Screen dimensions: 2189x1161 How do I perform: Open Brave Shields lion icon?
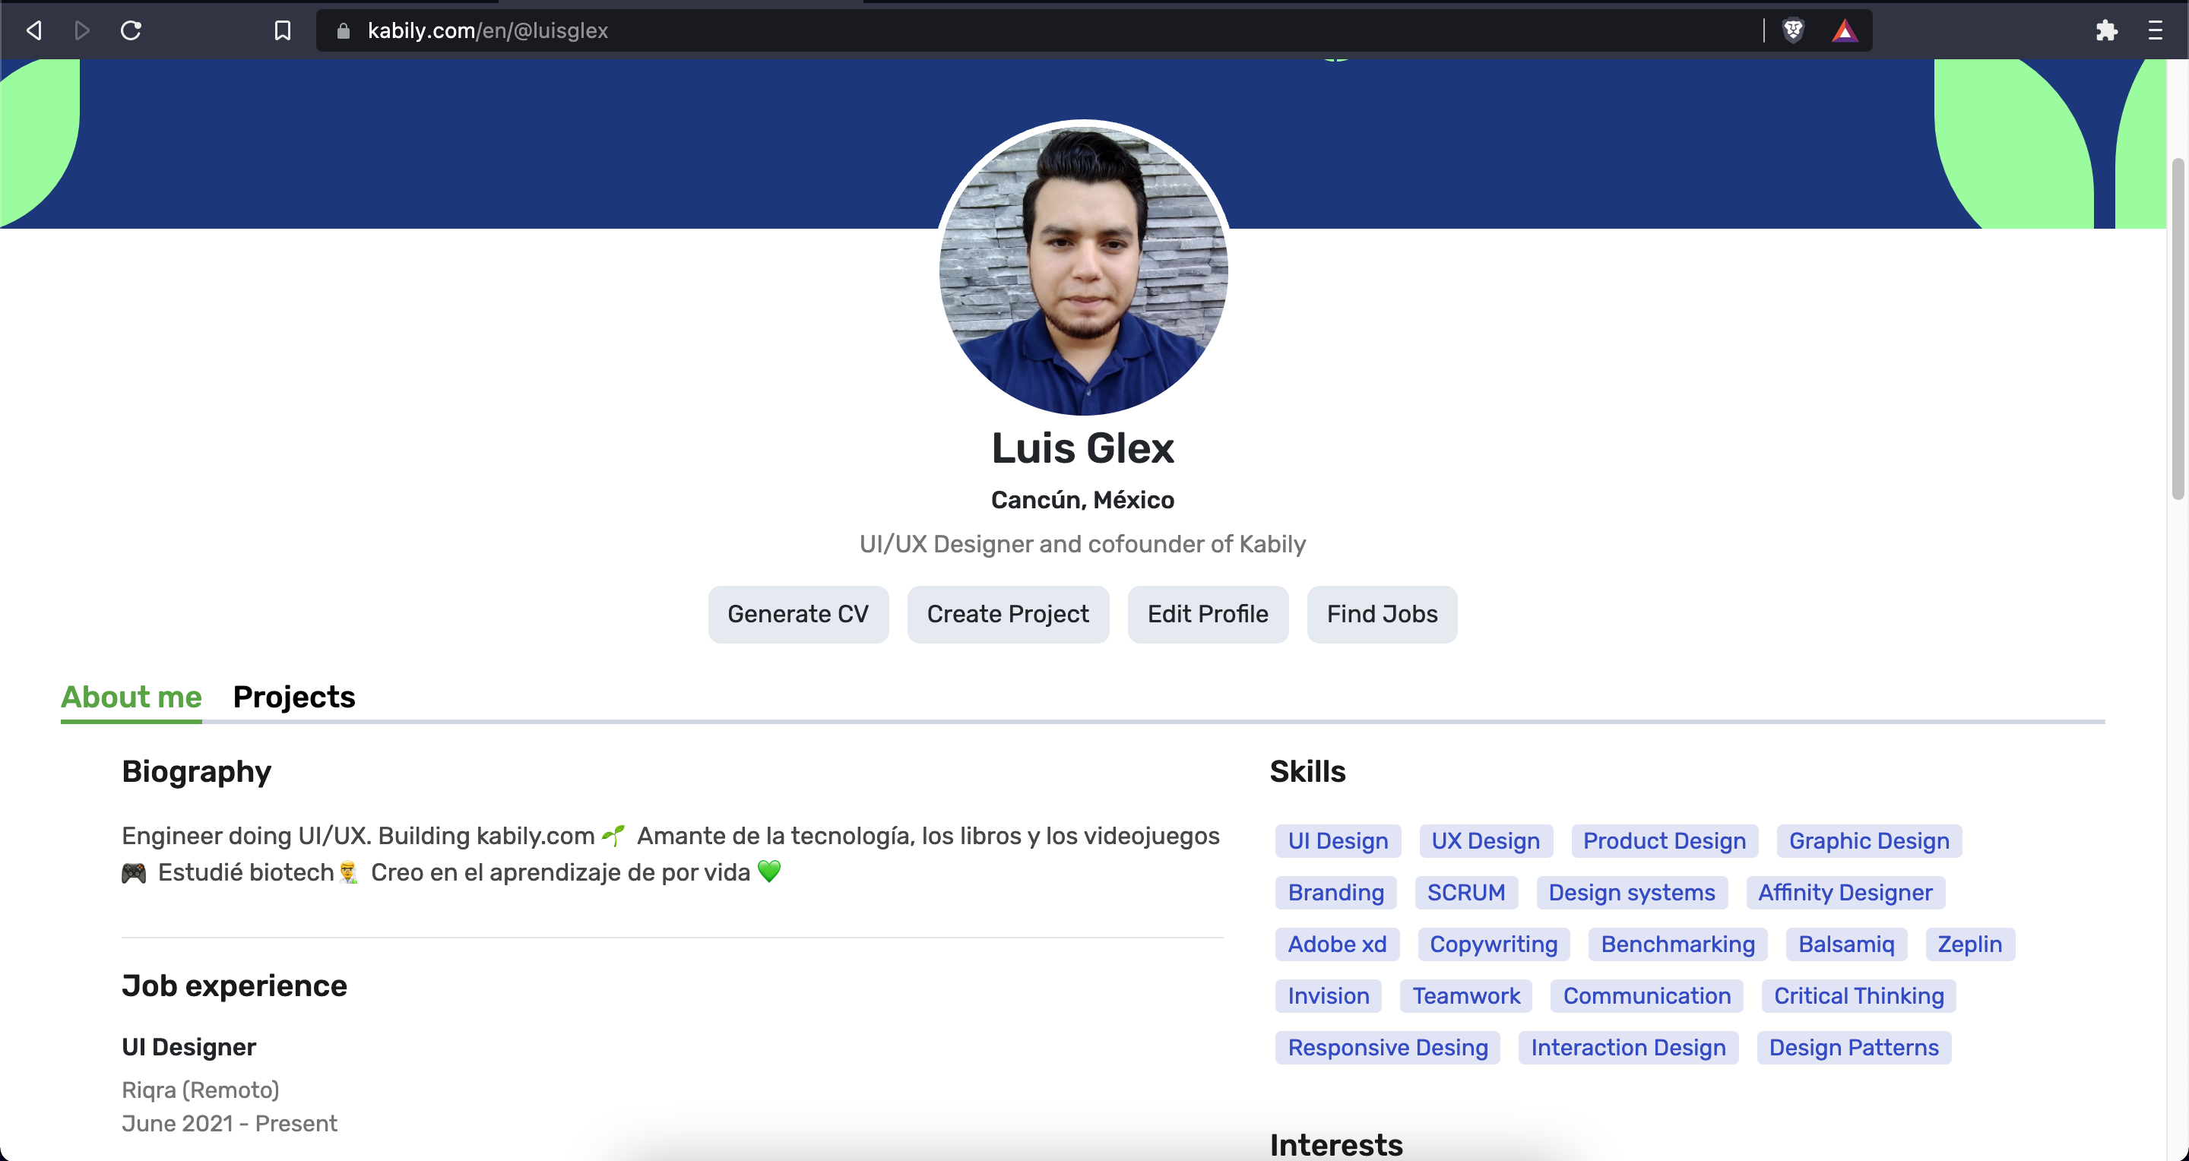[1793, 31]
